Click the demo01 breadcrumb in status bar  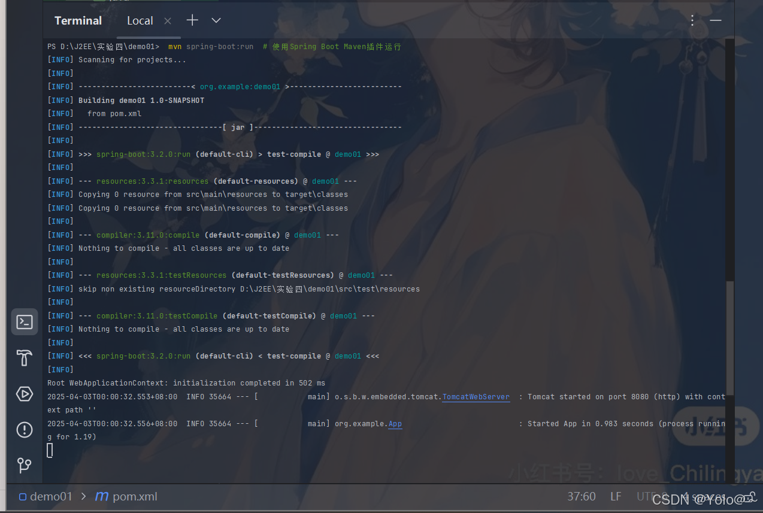click(46, 496)
